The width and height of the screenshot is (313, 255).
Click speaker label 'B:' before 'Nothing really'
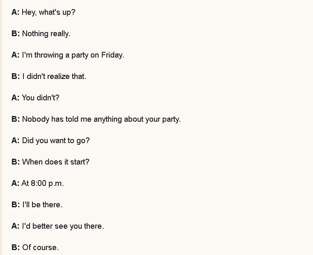pos(16,34)
